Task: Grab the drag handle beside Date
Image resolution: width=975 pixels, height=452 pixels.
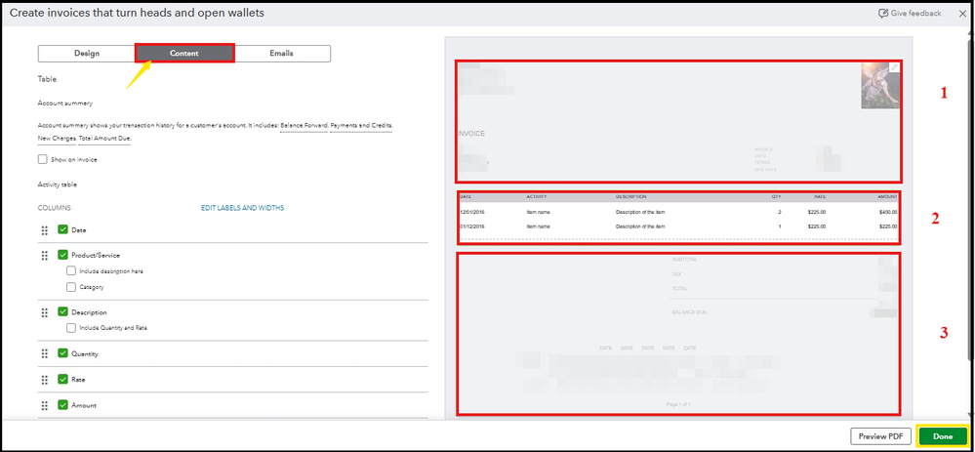Action: click(45, 230)
